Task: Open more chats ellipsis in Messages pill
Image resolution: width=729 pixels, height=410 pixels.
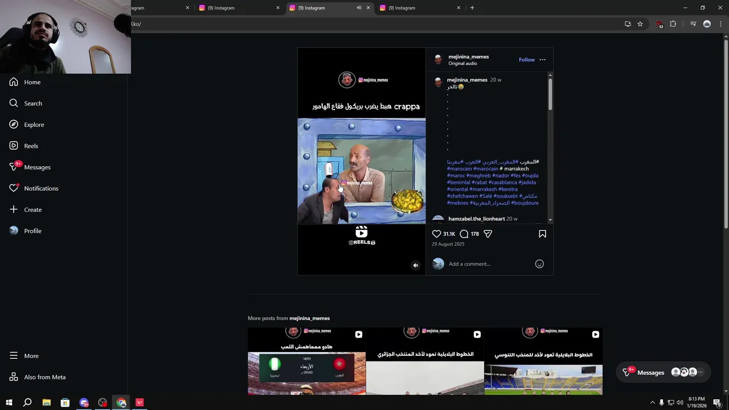Action: pyautogui.click(x=700, y=372)
